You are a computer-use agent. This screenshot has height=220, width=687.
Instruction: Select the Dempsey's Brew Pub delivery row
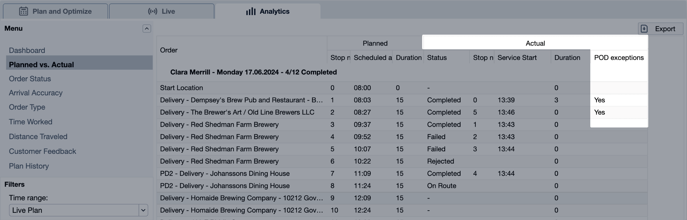tap(241, 100)
